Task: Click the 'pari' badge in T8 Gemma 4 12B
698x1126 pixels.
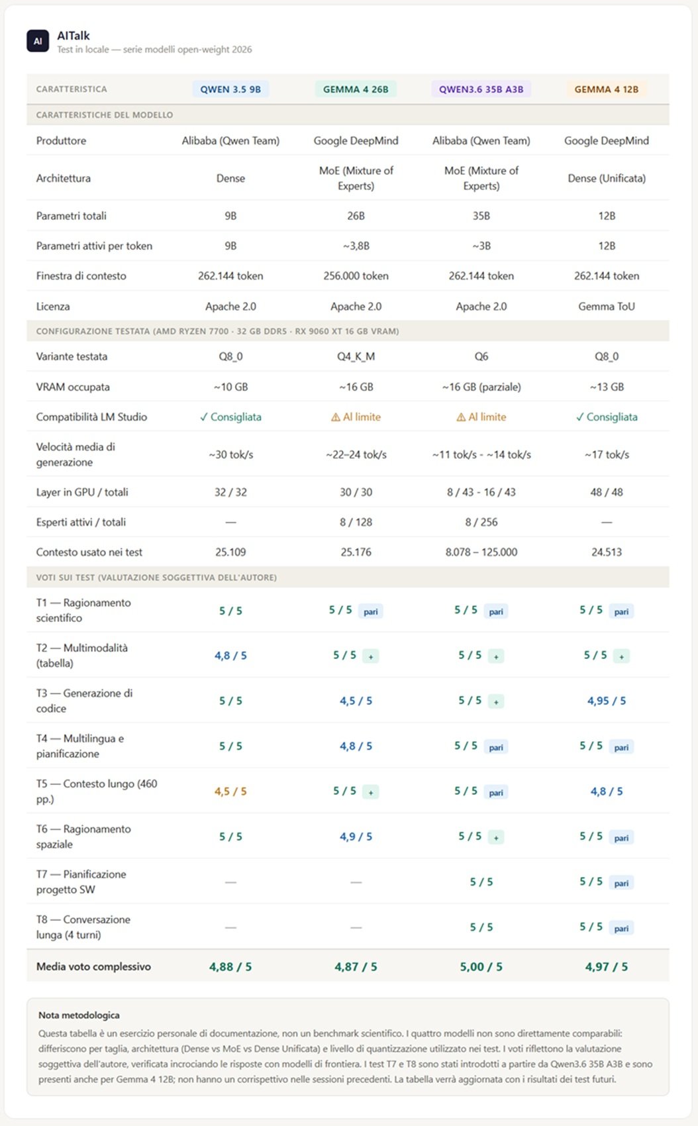Action: point(621,928)
